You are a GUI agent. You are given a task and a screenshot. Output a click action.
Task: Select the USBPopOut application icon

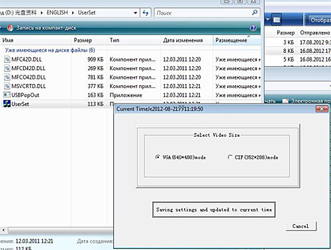click(7, 95)
